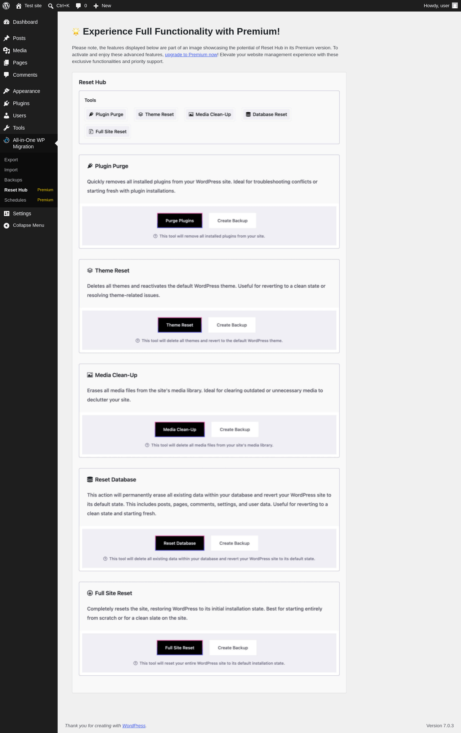Viewport: 461px width, 733px height.
Task: Click Create Backup beside the Media Clean-Up button
Action: pos(235,430)
